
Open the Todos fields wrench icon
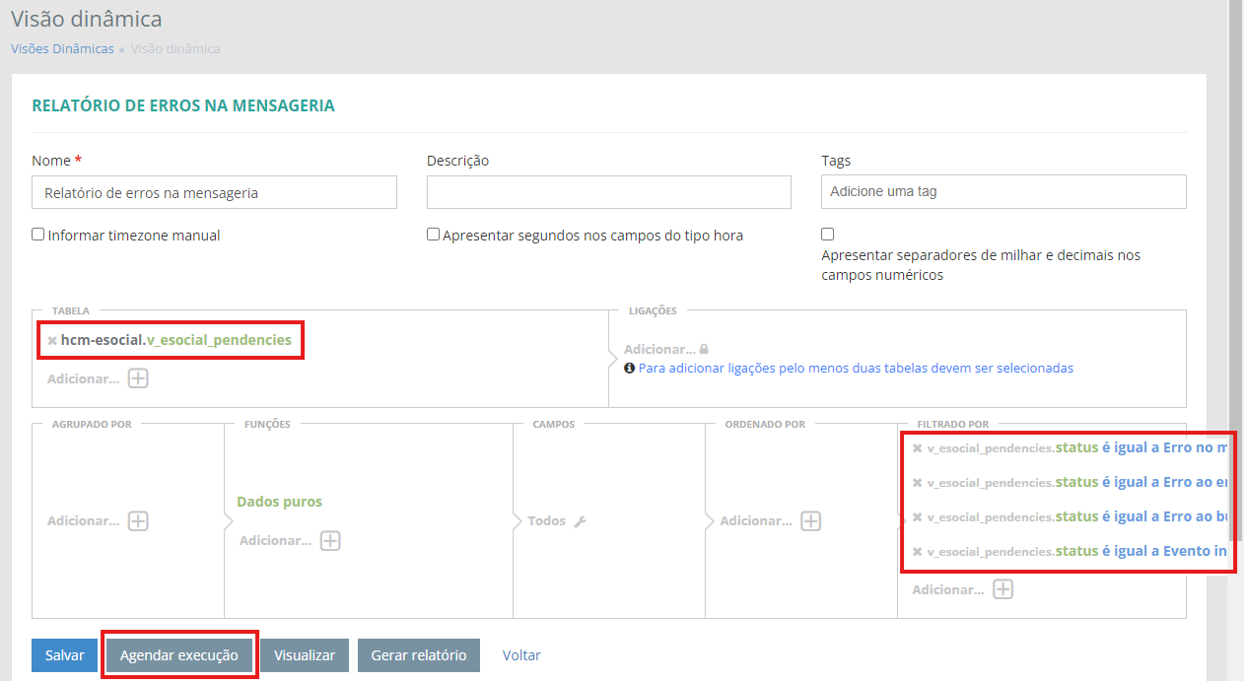[580, 521]
